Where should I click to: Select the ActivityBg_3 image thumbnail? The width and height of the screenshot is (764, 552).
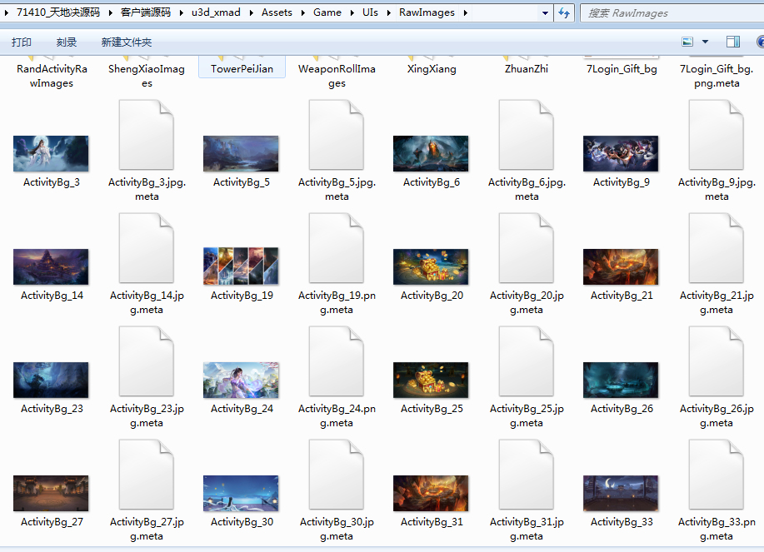tap(51, 154)
